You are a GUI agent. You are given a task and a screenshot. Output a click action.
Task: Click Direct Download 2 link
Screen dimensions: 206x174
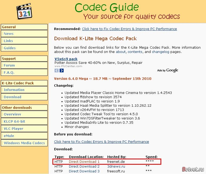point(84,166)
